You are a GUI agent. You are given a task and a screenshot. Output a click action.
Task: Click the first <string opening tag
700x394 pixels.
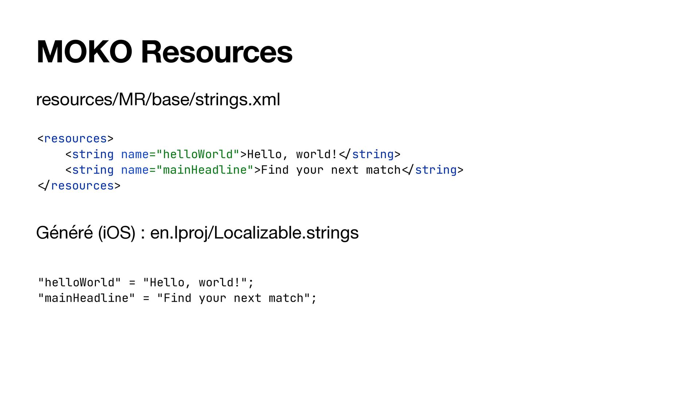click(x=90, y=154)
